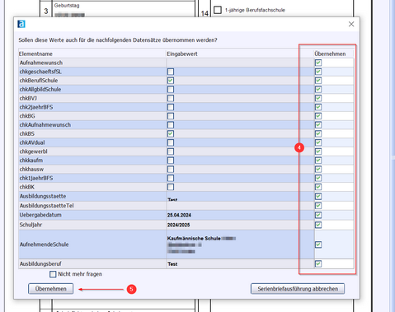Image resolution: width=395 pixels, height=312 pixels.
Task: Uncheck Übernehmen checkbox for chkBG row
Action: coord(318,116)
